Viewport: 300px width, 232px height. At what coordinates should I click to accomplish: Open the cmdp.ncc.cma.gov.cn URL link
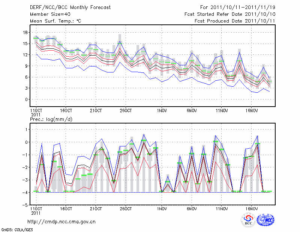(61, 221)
